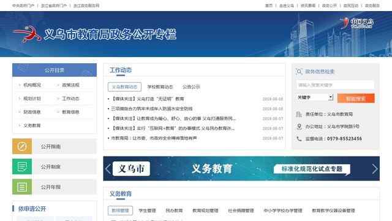Screen dimensions: 392x221
Task: Open news about 未成年人防溺水安全防线
Action: [x=152, y=109]
